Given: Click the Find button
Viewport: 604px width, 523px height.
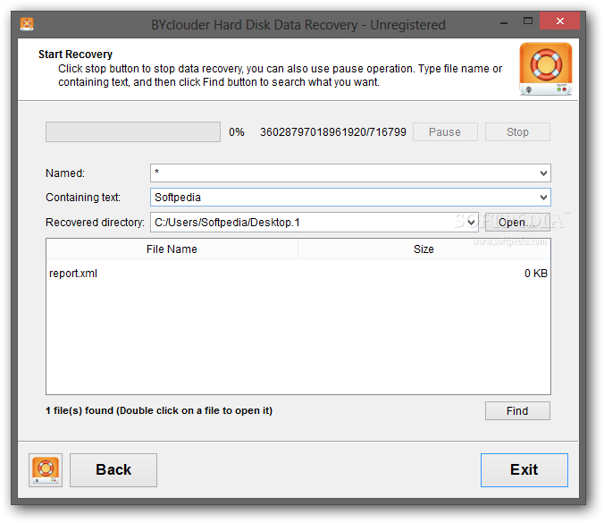Looking at the screenshot, I should (517, 411).
